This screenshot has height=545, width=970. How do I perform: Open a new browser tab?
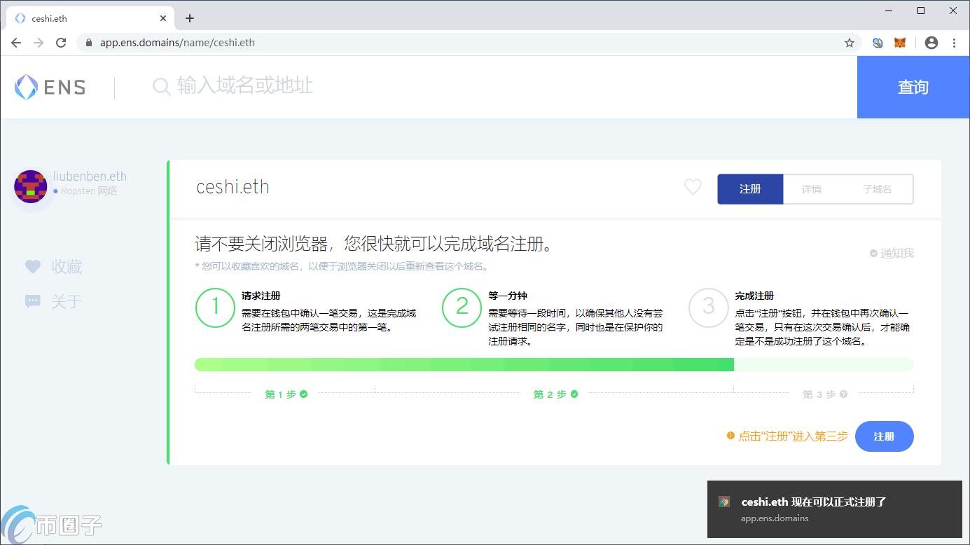click(190, 18)
